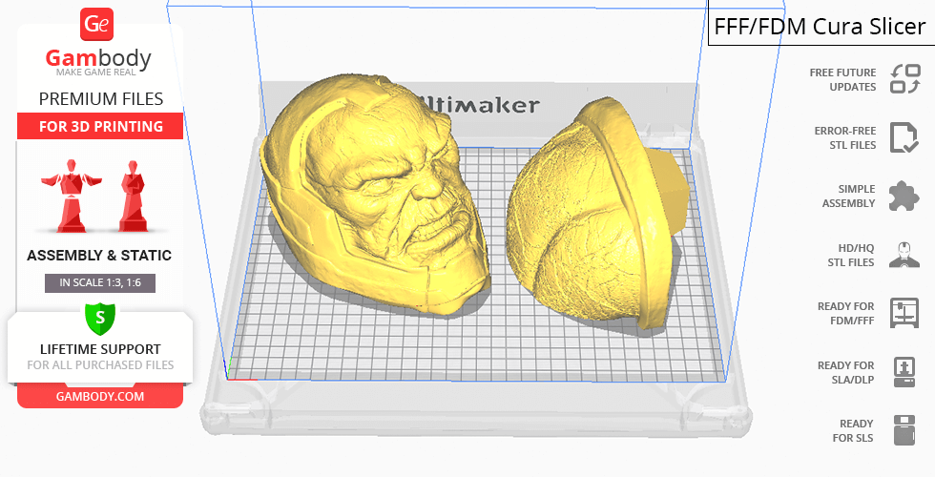Click the FOR 3D PRINTING red banner
The image size is (935, 477).
[x=100, y=126]
